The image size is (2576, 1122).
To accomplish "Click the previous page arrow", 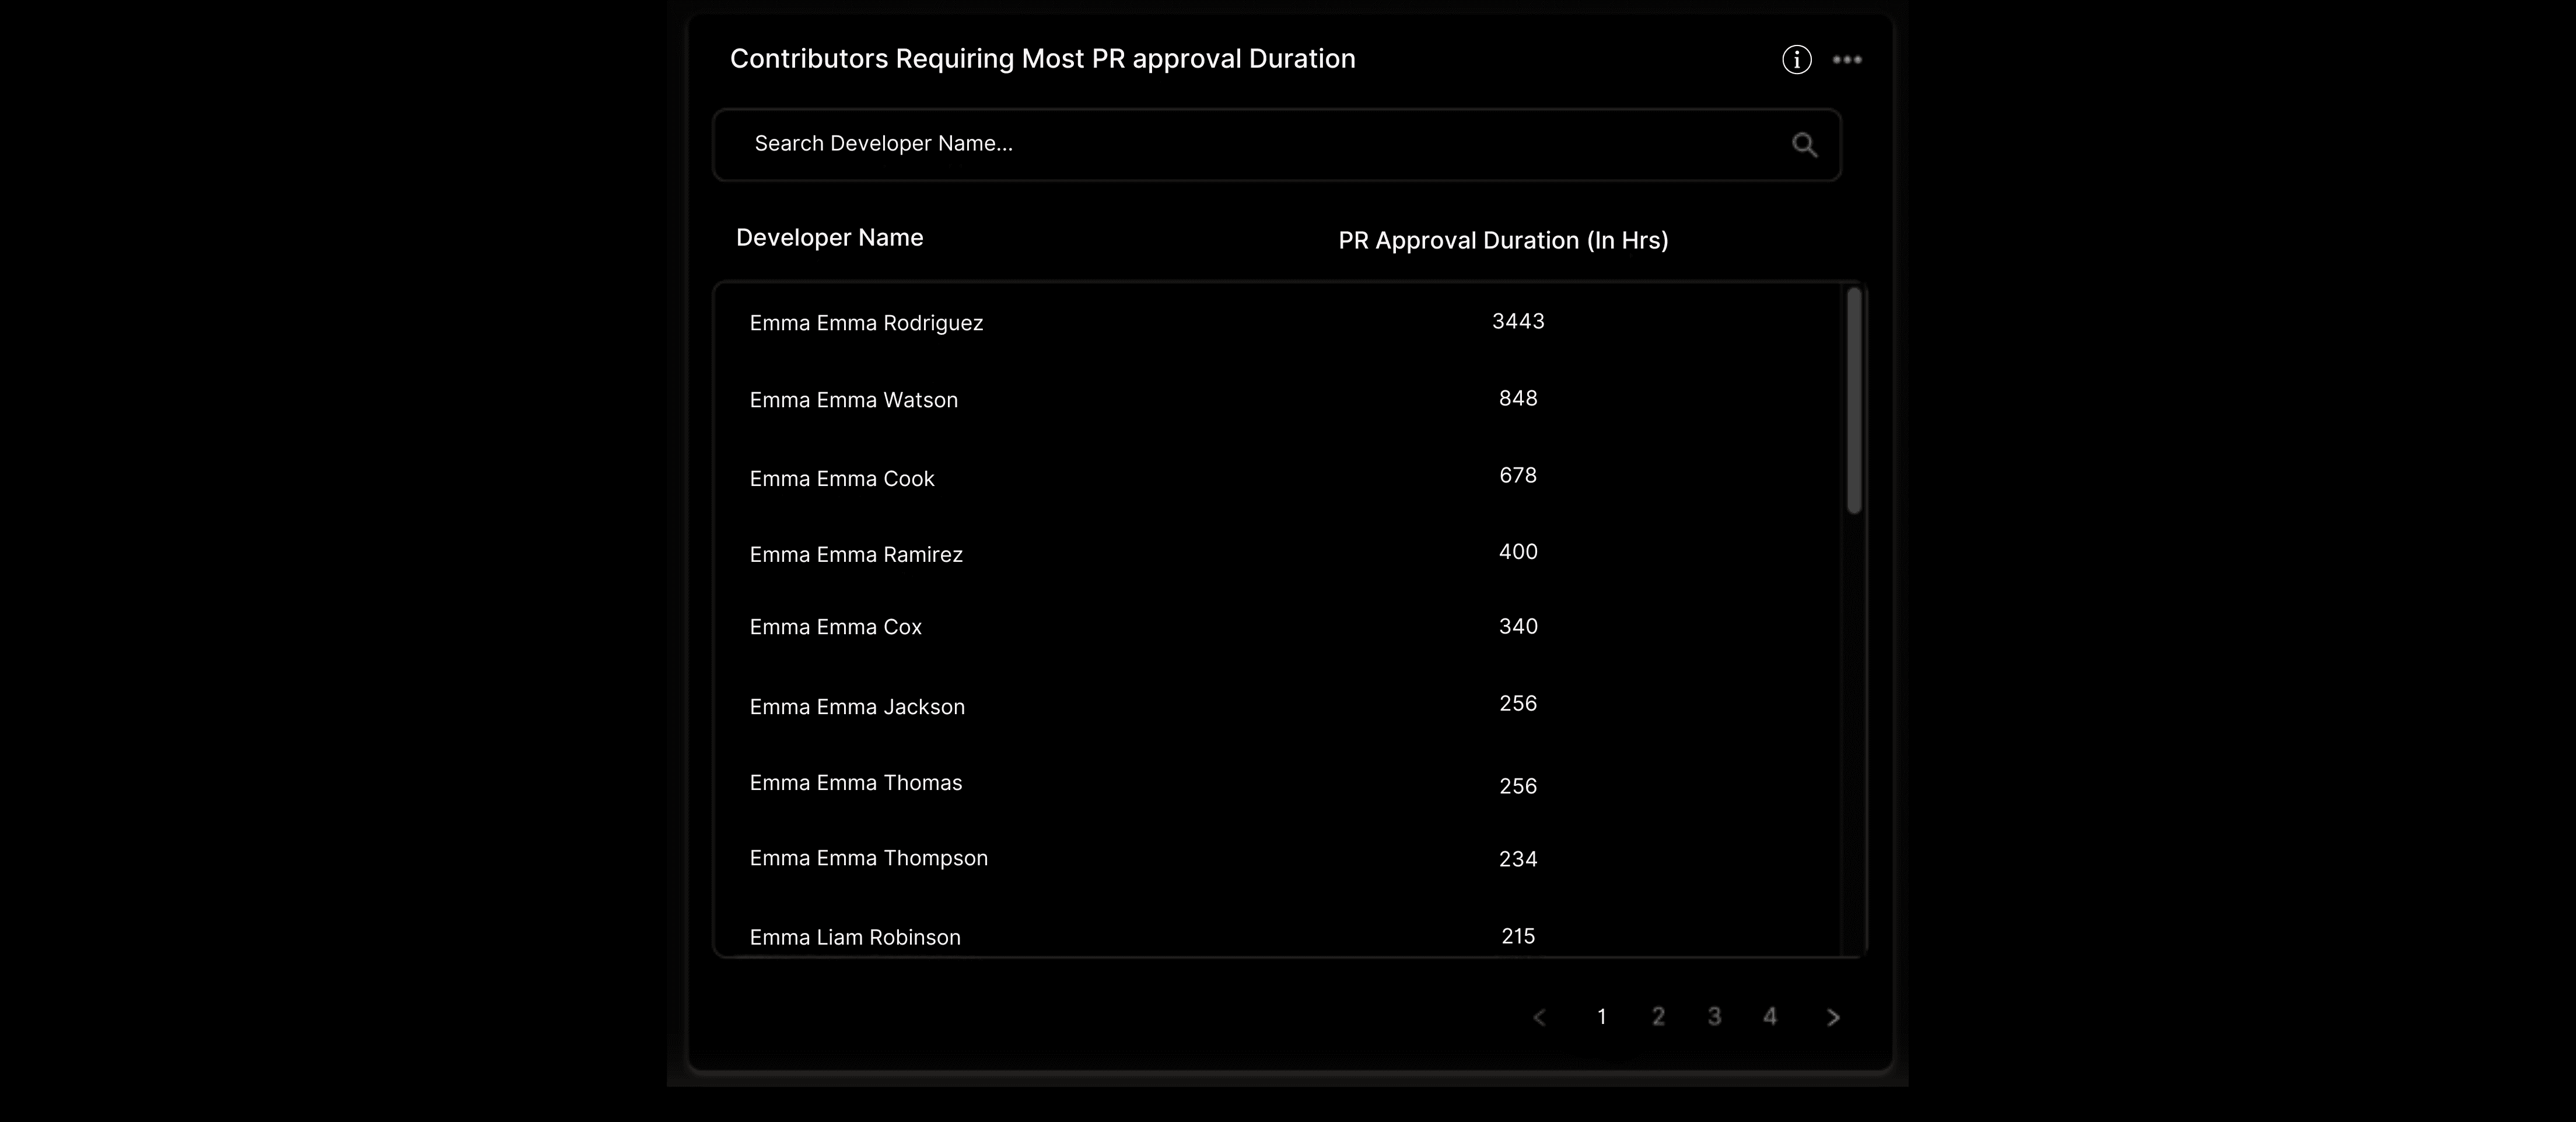I will (1539, 1016).
